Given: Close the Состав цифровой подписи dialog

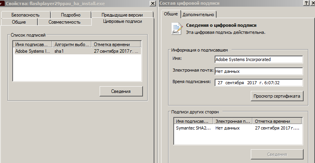Looking at the screenshot, I should (312, 3).
